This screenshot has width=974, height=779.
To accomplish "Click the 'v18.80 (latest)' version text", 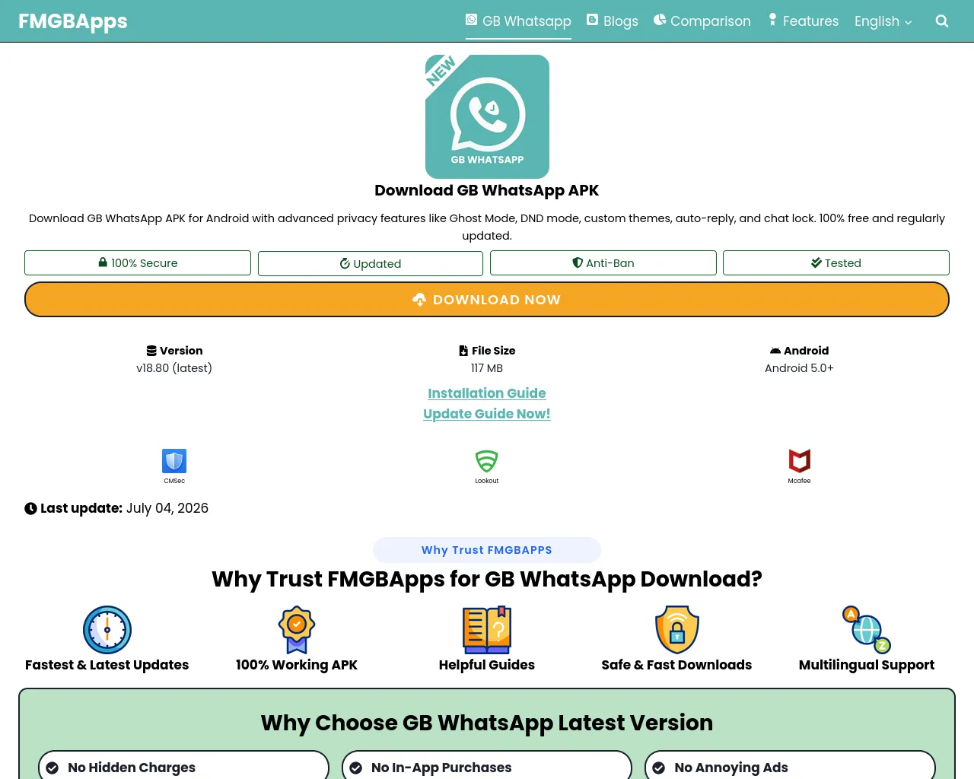I will click(x=174, y=368).
